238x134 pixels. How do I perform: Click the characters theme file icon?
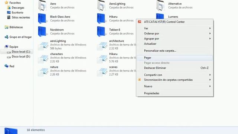[x=43, y=58]
